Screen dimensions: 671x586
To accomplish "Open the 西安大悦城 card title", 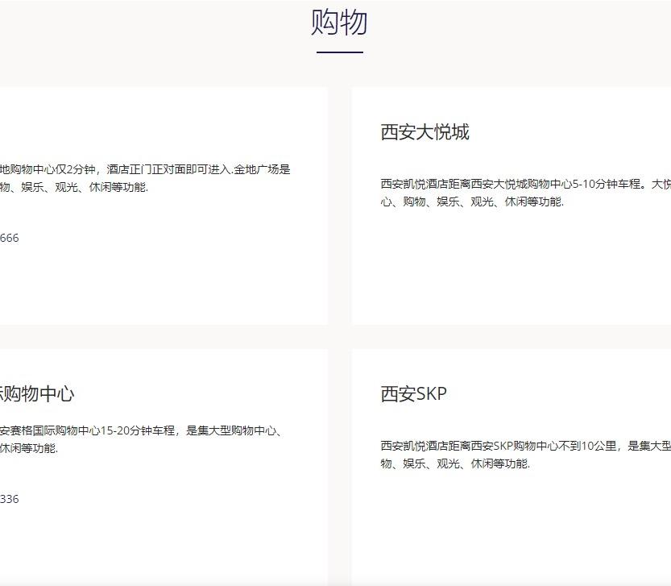I will pyautogui.click(x=425, y=132).
